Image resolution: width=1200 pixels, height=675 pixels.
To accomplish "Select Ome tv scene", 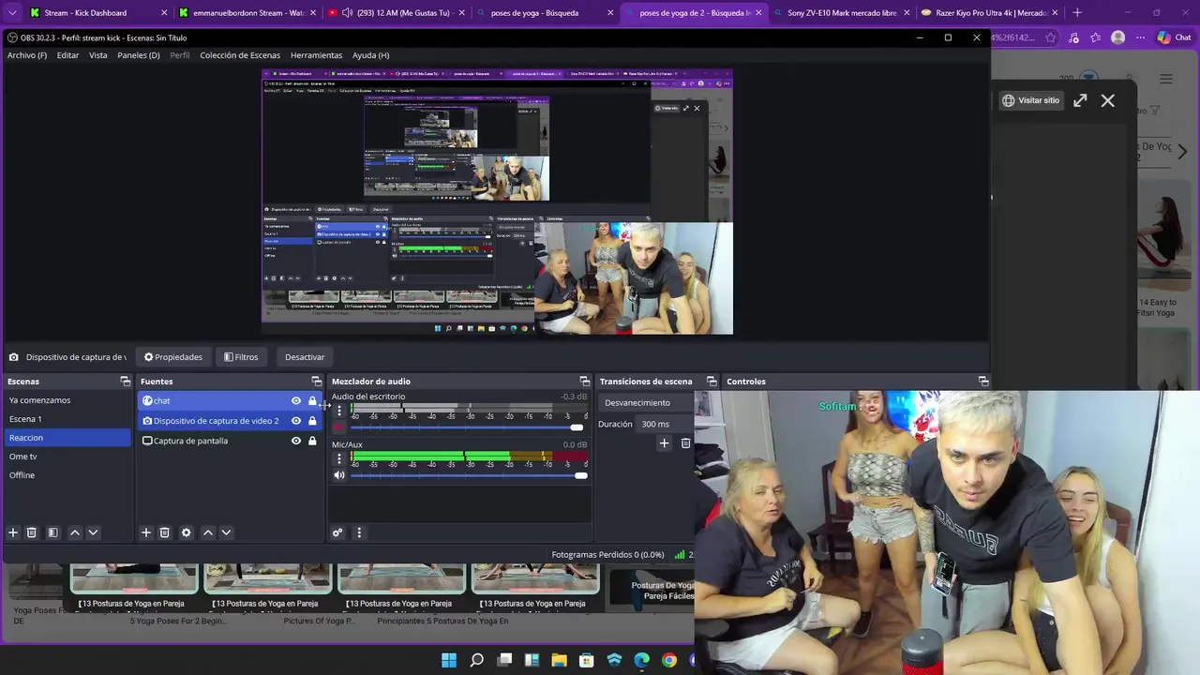I will (x=68, y=457).
